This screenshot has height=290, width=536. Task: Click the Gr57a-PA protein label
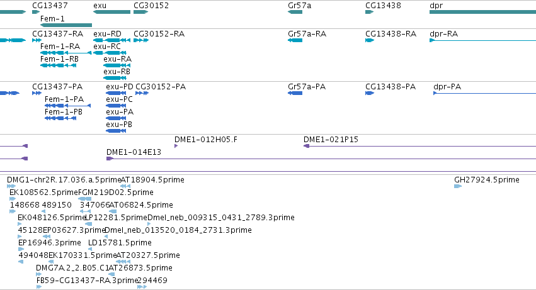click(307, 87)
